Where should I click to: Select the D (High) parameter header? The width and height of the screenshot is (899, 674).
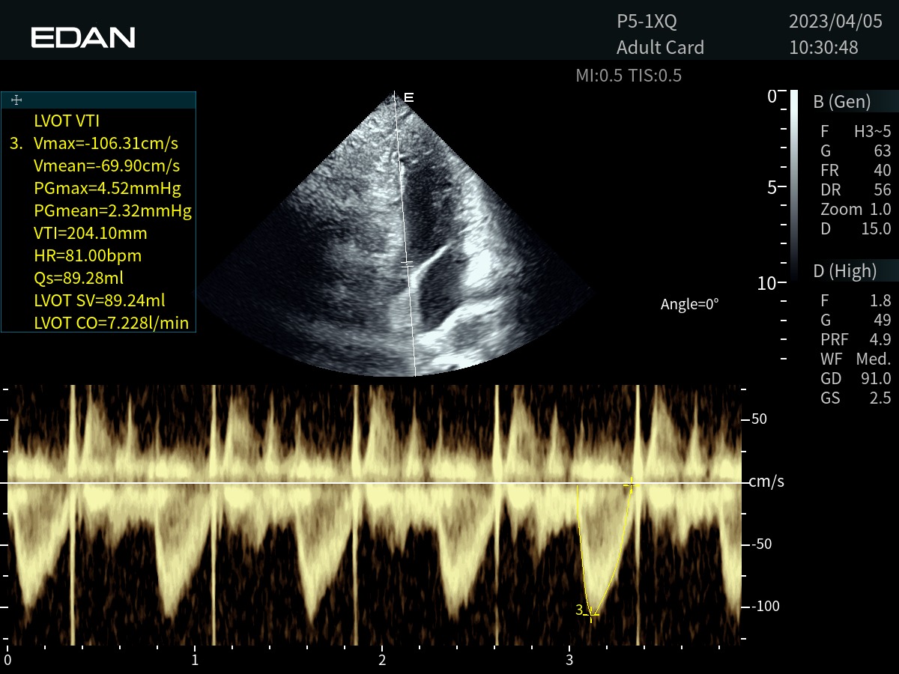[844, 271]
